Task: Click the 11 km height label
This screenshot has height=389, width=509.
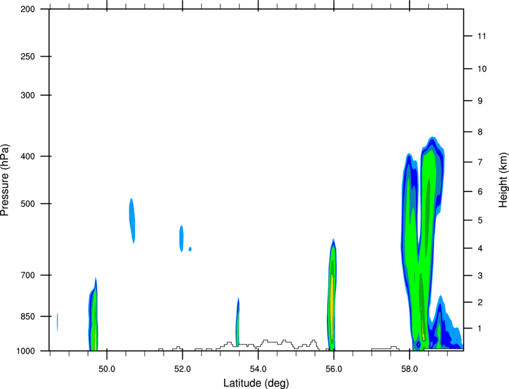Action: coord(481,36)
